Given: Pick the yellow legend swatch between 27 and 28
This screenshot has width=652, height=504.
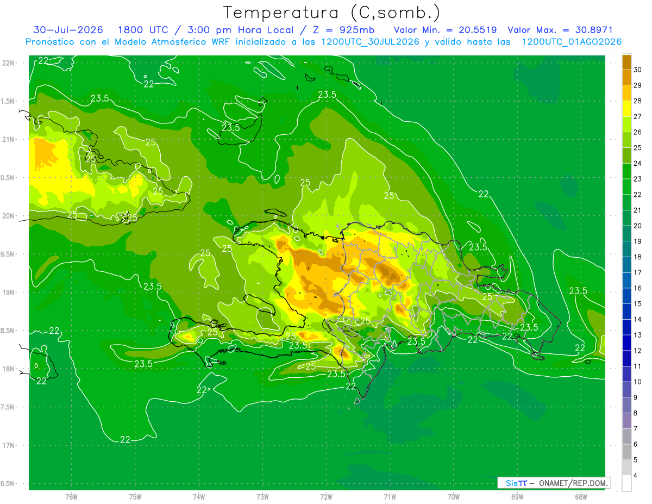Looking at the screenshot, I should tap(626, 108).
